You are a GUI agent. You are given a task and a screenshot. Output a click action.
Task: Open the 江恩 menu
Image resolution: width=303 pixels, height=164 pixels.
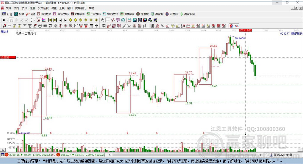33,8
